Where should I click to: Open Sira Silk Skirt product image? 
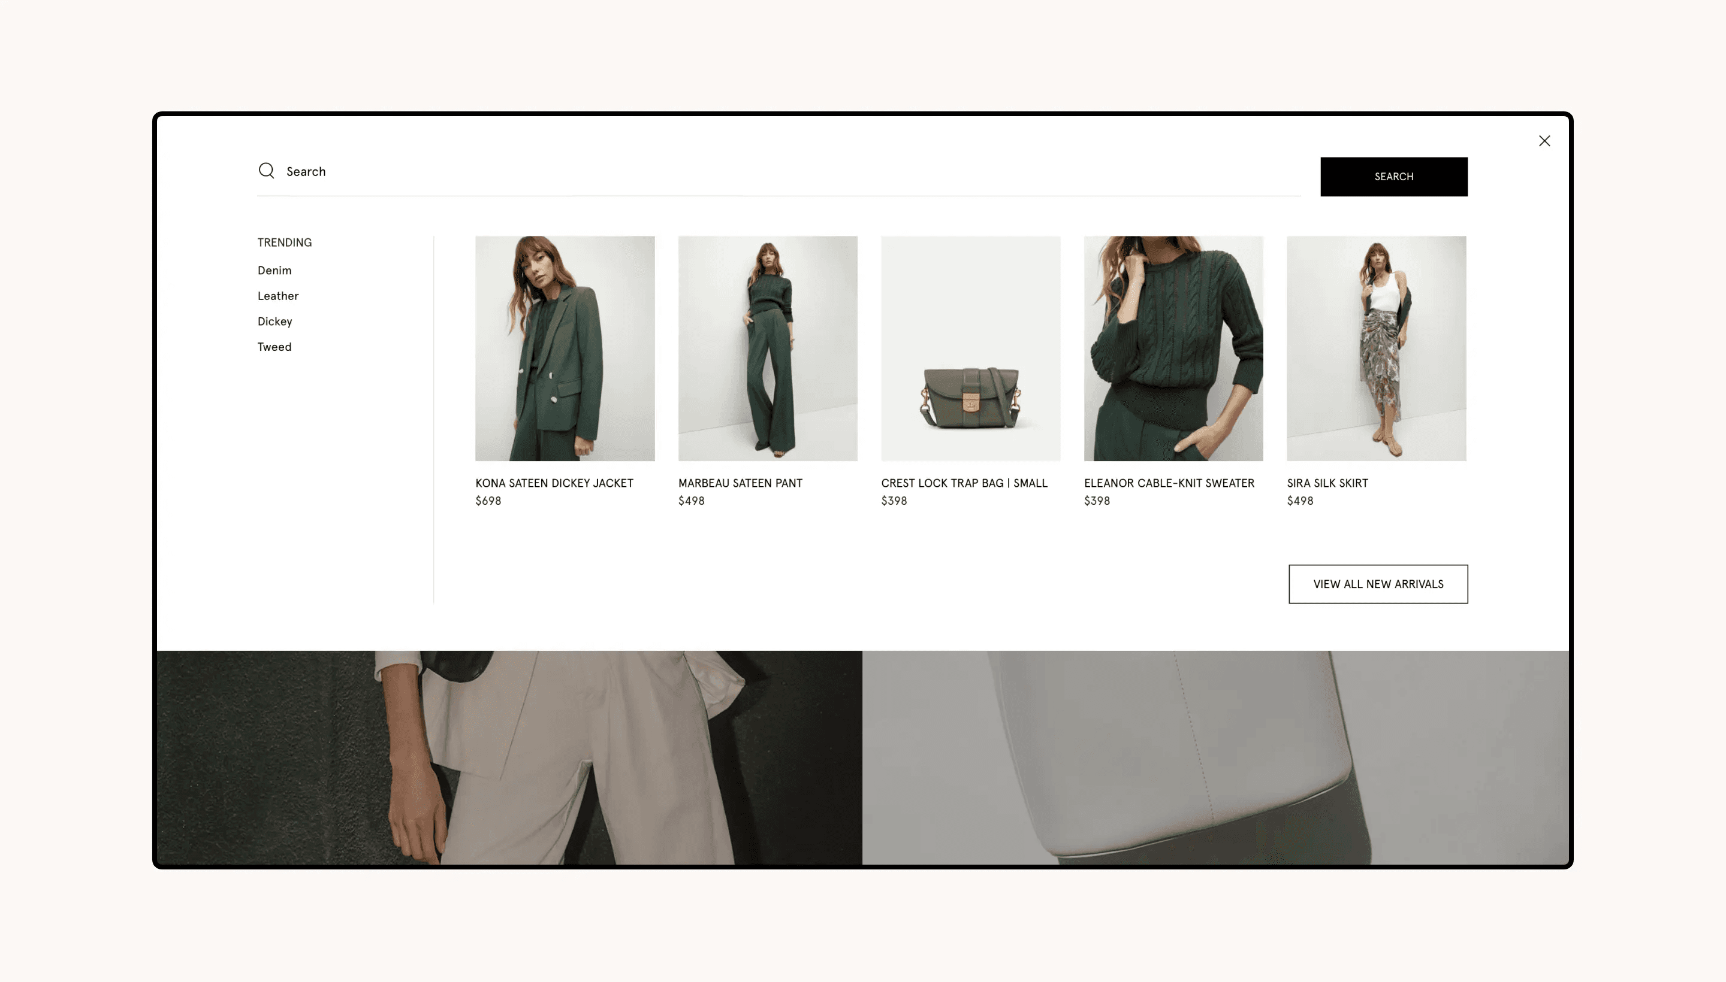1375,348
